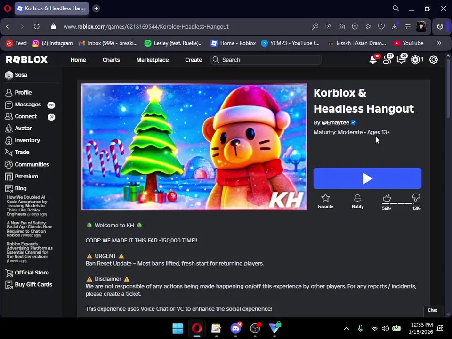Viewport: 452px width, 339px height.
Task: Like the experience with thumbs up
Action: click(387, 198)
